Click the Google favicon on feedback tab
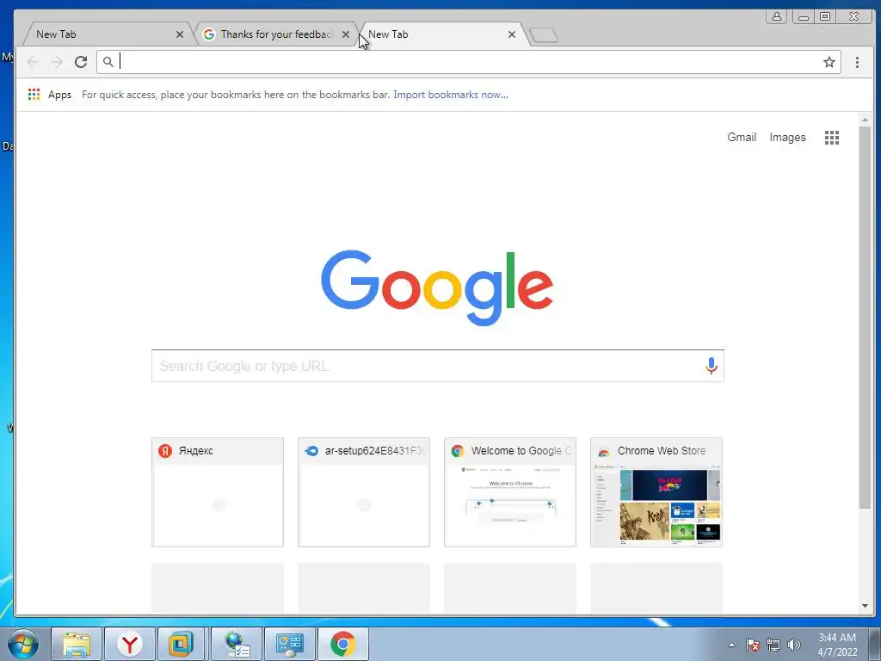The image size is (881, 661). coord(209,34)
